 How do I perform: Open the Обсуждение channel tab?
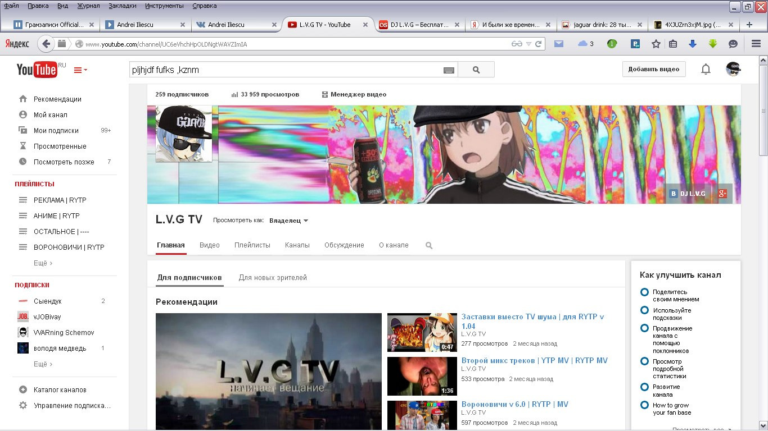pyautogui.click(x=344, y=245)
